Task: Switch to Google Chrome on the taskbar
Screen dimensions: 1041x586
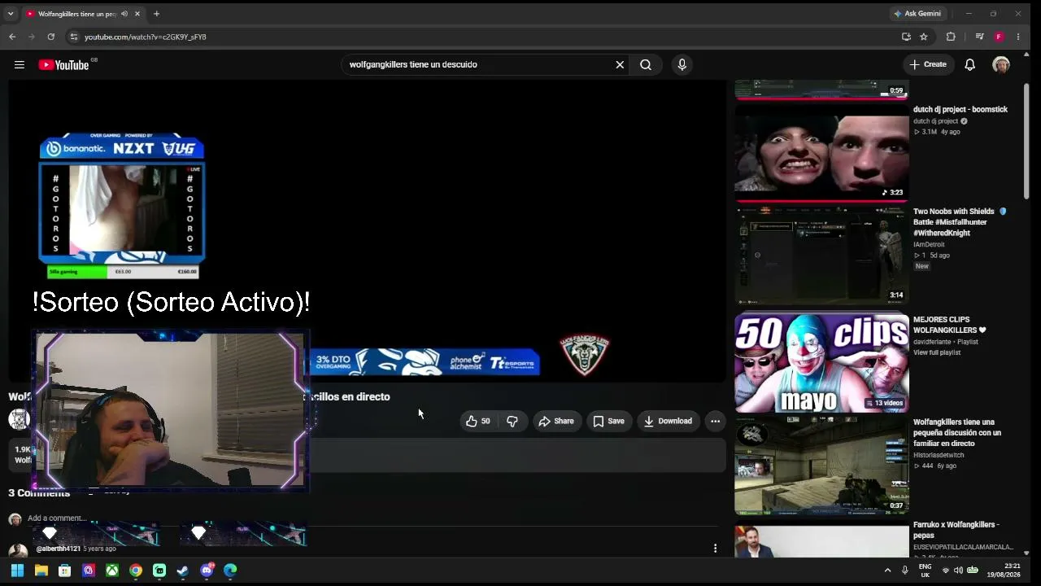Action: pos(136,571)
